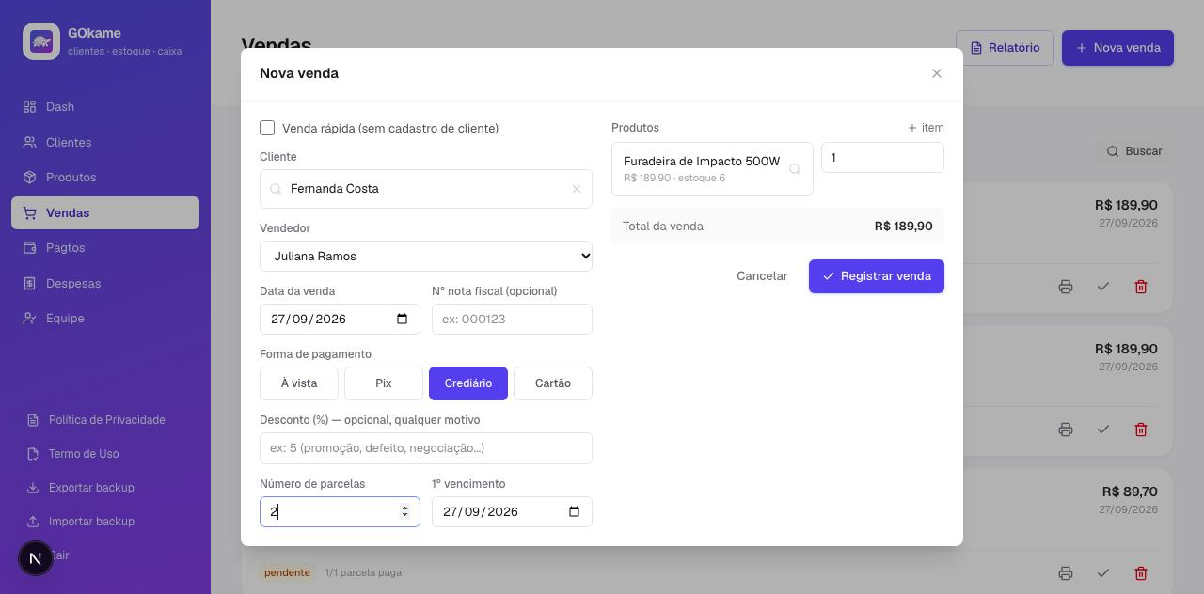Focus the Nº nota fiscal field
Screen dimensions: 1204x594
[x=512, y=320]
